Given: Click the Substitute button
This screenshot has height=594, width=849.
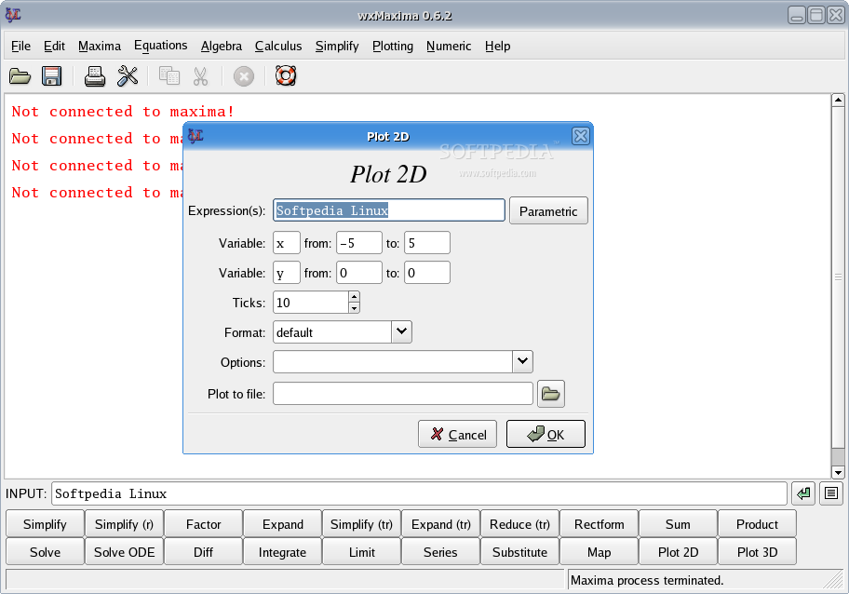Looking at the screenshot, I should (519, 552).
